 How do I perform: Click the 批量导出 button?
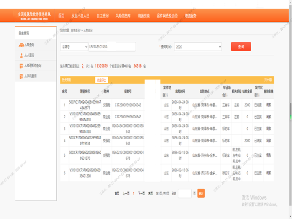click(x=102, y=80)
